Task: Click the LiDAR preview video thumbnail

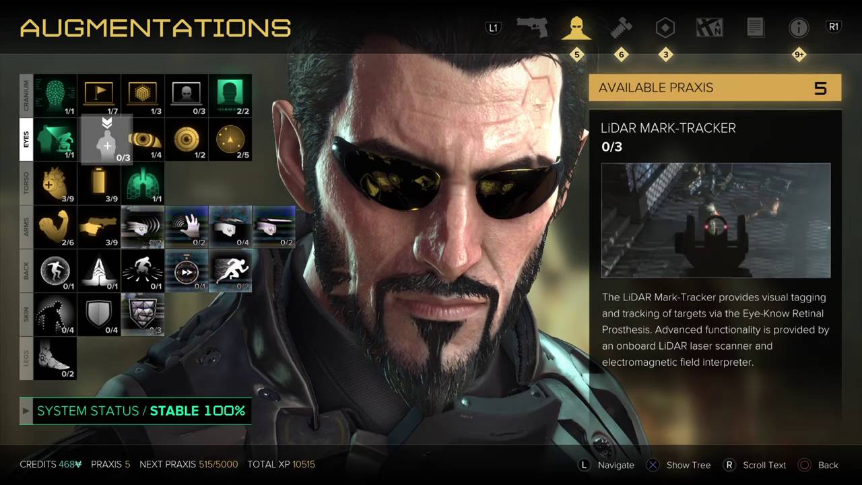Action: coord(716,220)
